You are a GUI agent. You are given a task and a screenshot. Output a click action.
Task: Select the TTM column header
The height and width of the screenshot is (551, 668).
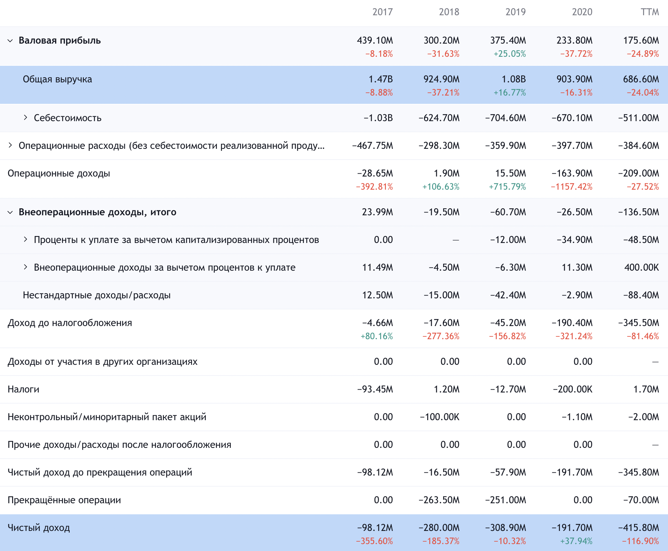click(650, 12)
